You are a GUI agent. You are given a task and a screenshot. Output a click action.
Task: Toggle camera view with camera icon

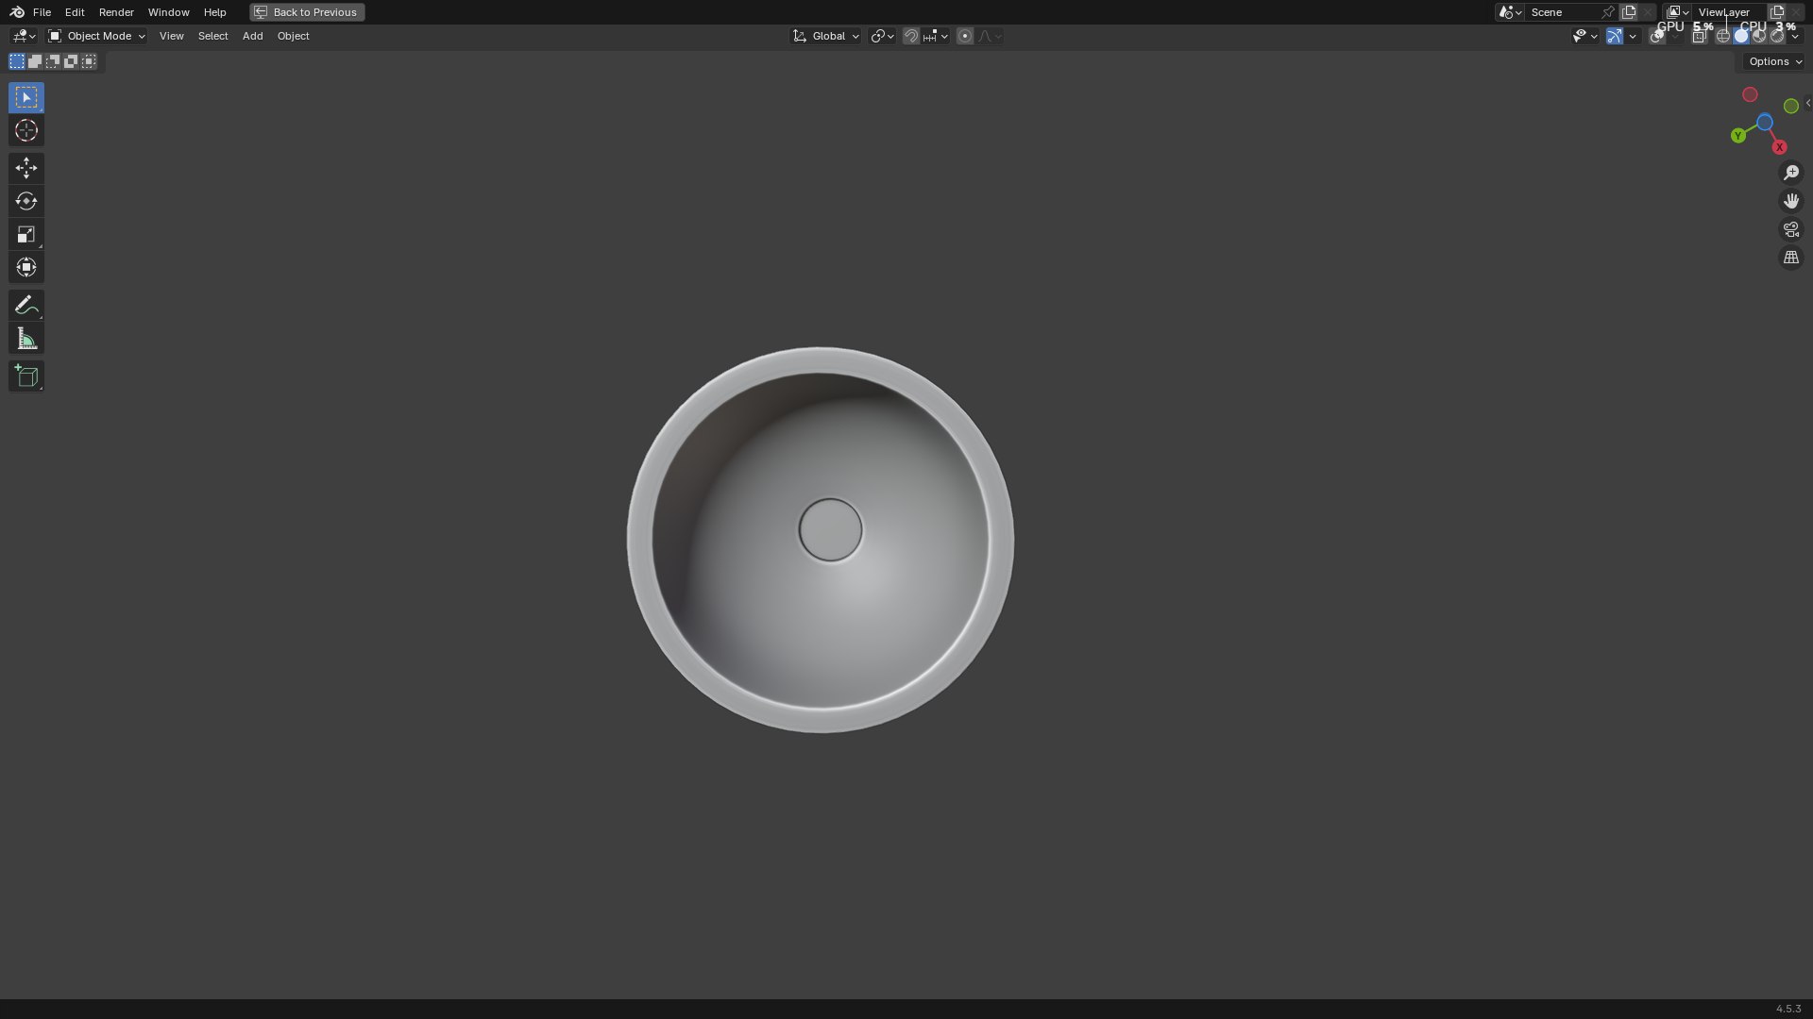tap(1791, 229)
